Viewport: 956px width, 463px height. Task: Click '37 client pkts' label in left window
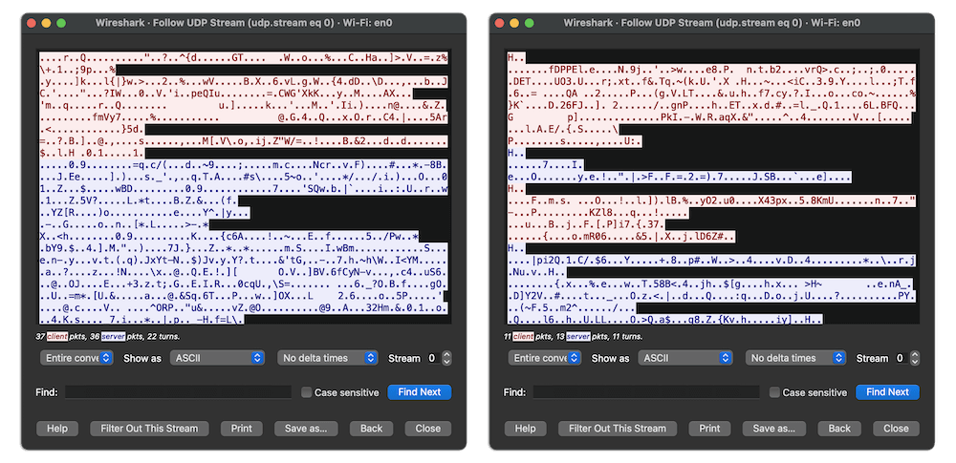[59, 336]
